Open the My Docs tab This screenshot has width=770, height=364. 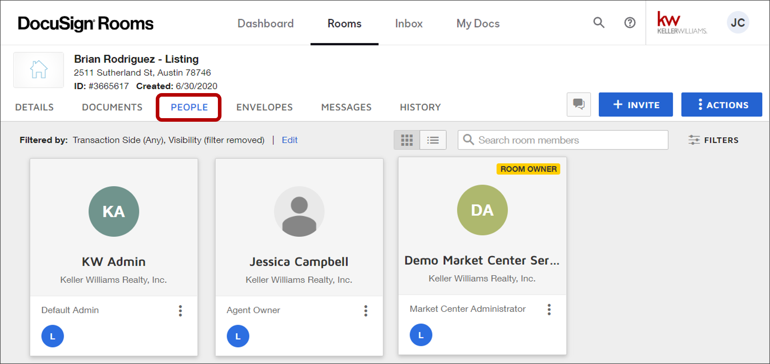tap(478, 23)
